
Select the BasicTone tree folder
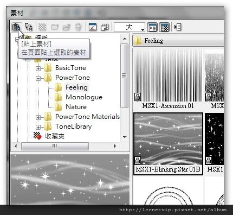pos(70,68)
